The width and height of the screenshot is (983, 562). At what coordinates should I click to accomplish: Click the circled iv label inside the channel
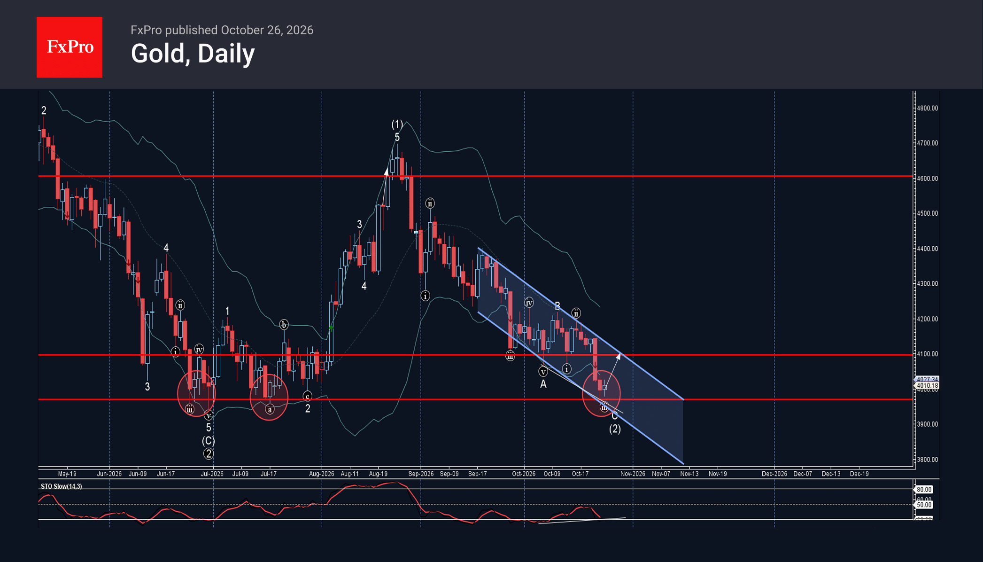(529, 303)
